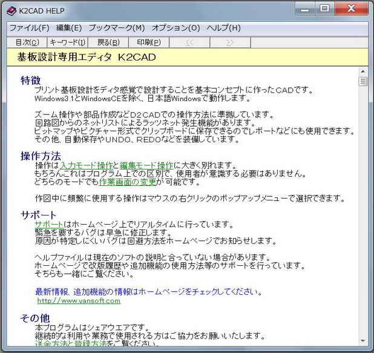This screenshot has width=374, height=353.
Task: Click the サポート section heading
Action: click(x=39, y=215)
